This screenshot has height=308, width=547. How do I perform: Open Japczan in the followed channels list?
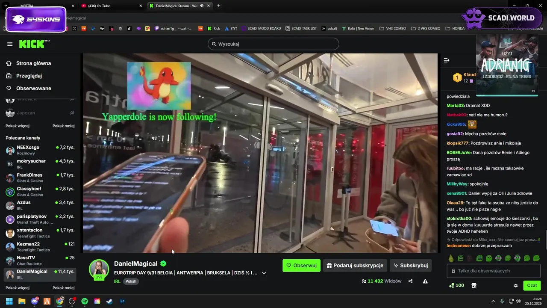40,113
